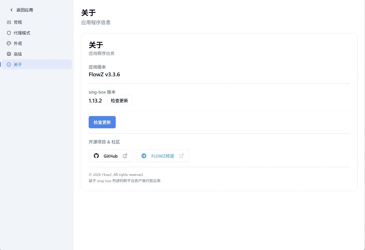Click the 应用程序信息 subtitle under the page title

(x=96, y=23)
